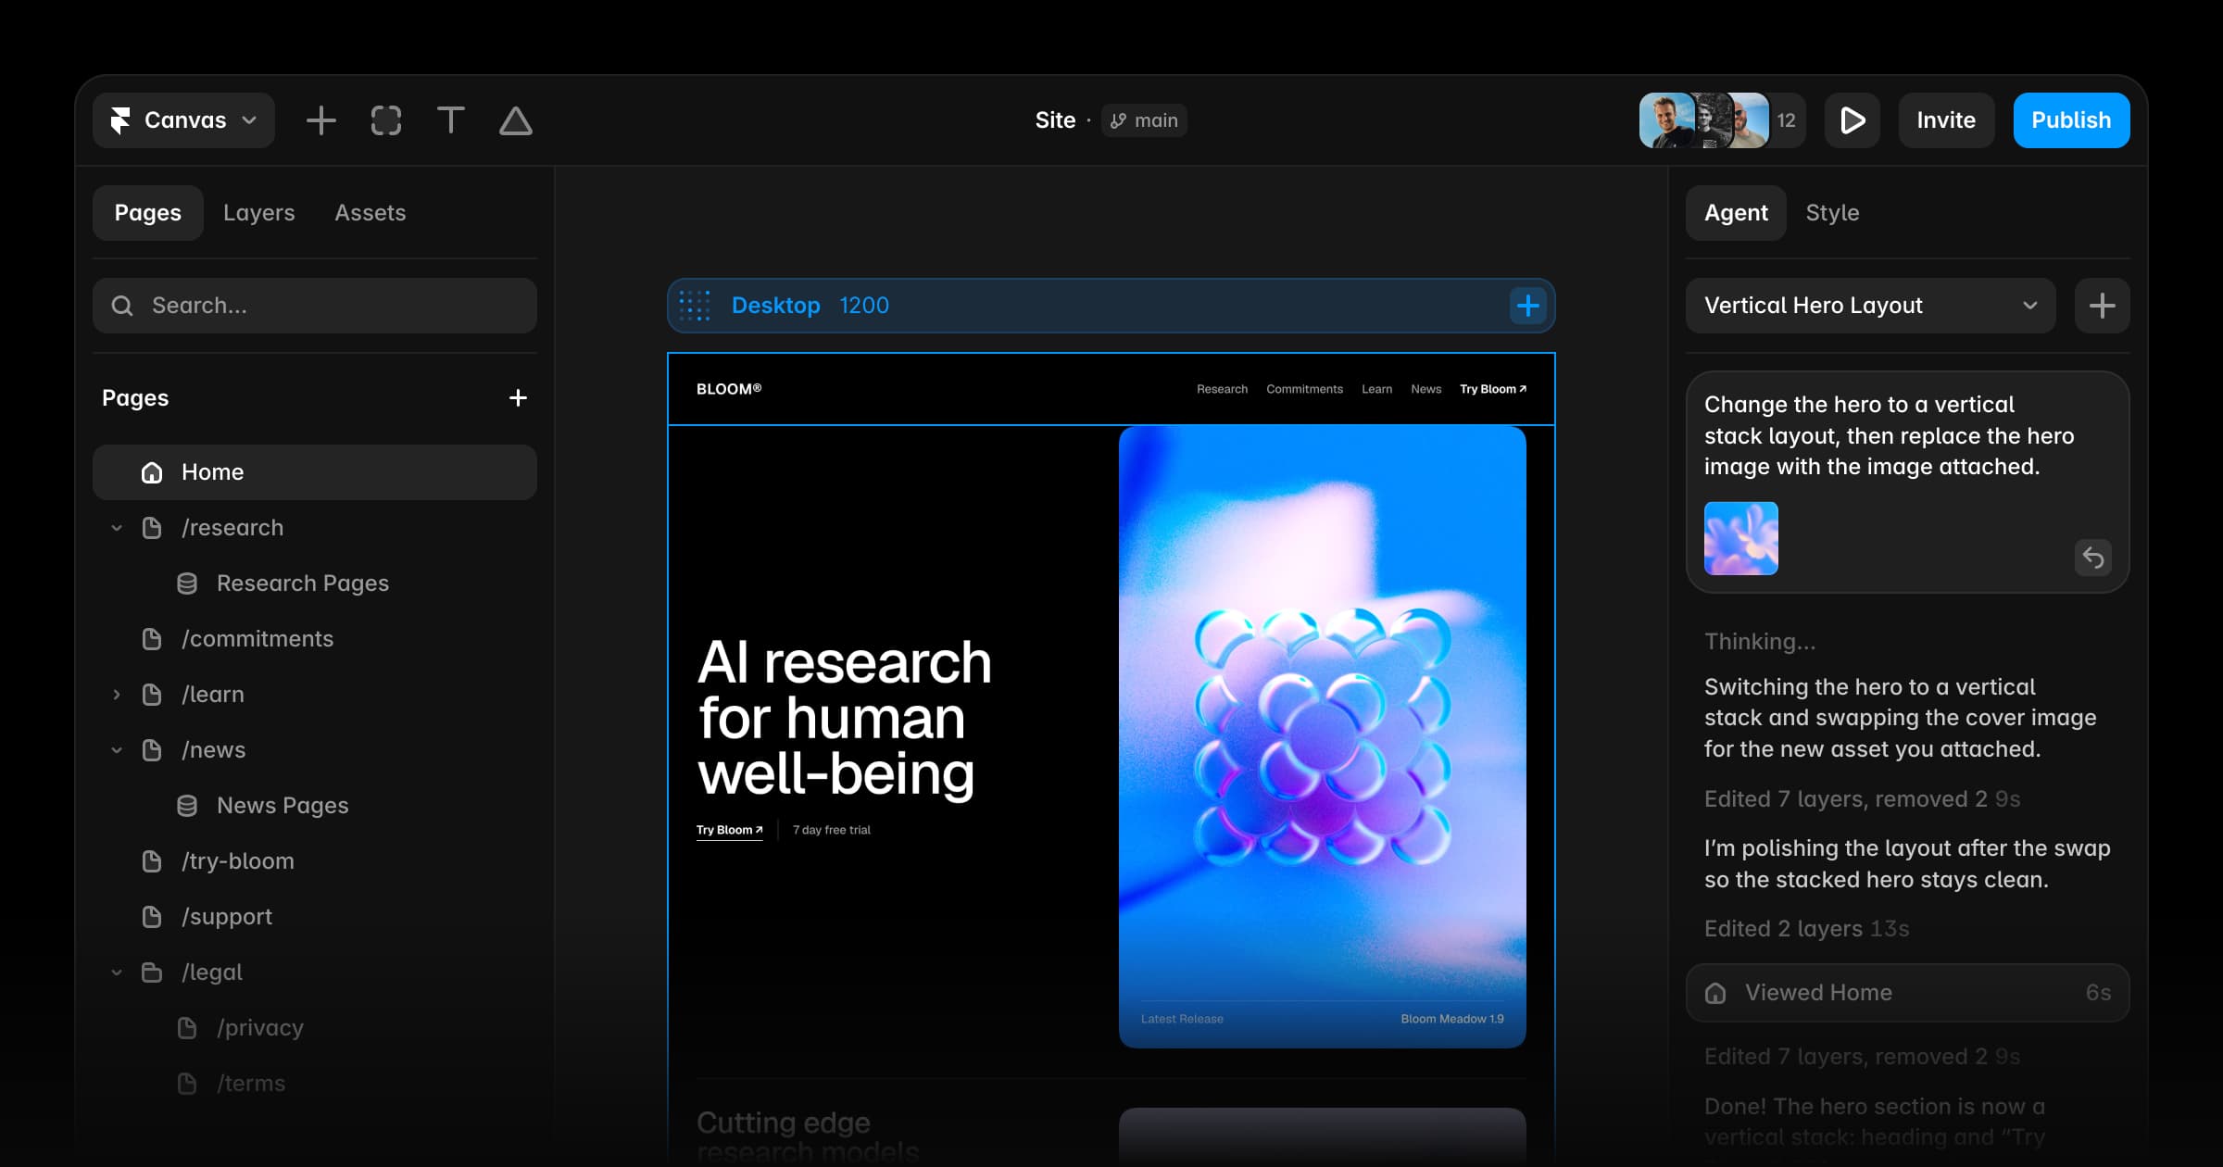2223x1167 pixels.
Task: Switch to the Layers tab
Action: coord(259,213)
